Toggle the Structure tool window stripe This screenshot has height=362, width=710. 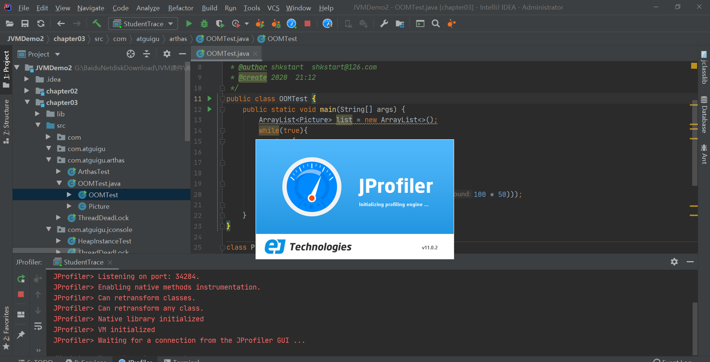pos(6,122)
